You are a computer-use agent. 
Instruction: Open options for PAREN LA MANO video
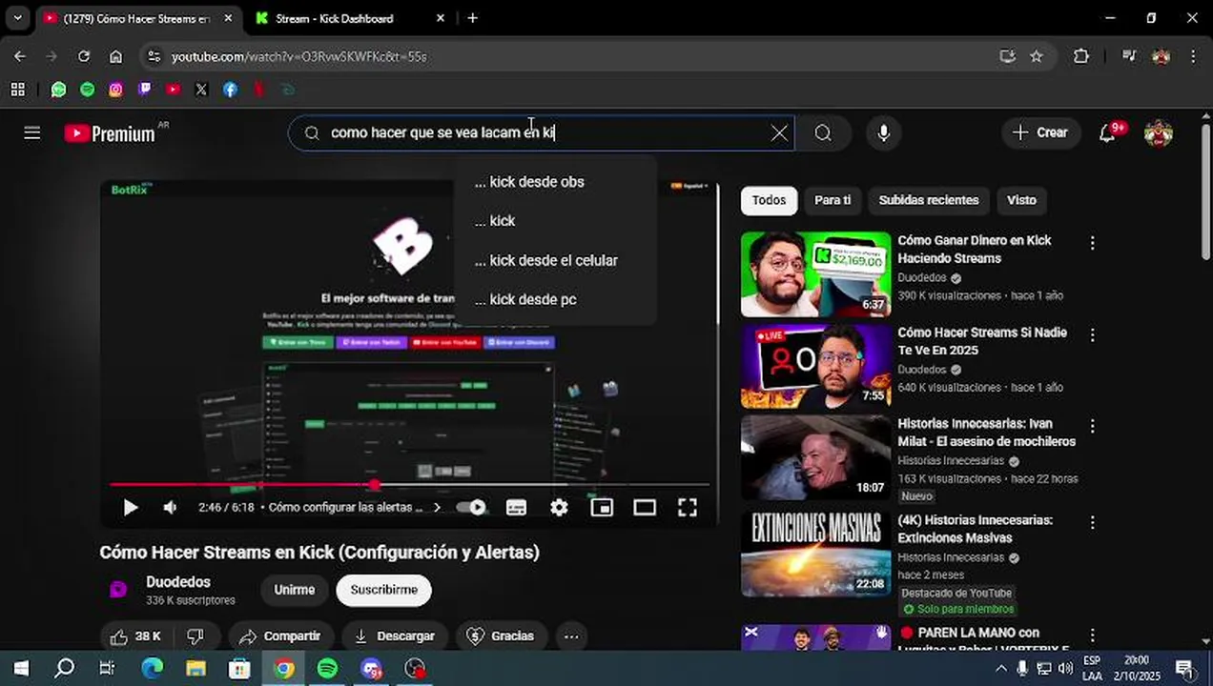pyautogui.click(x=1093, y=636)
